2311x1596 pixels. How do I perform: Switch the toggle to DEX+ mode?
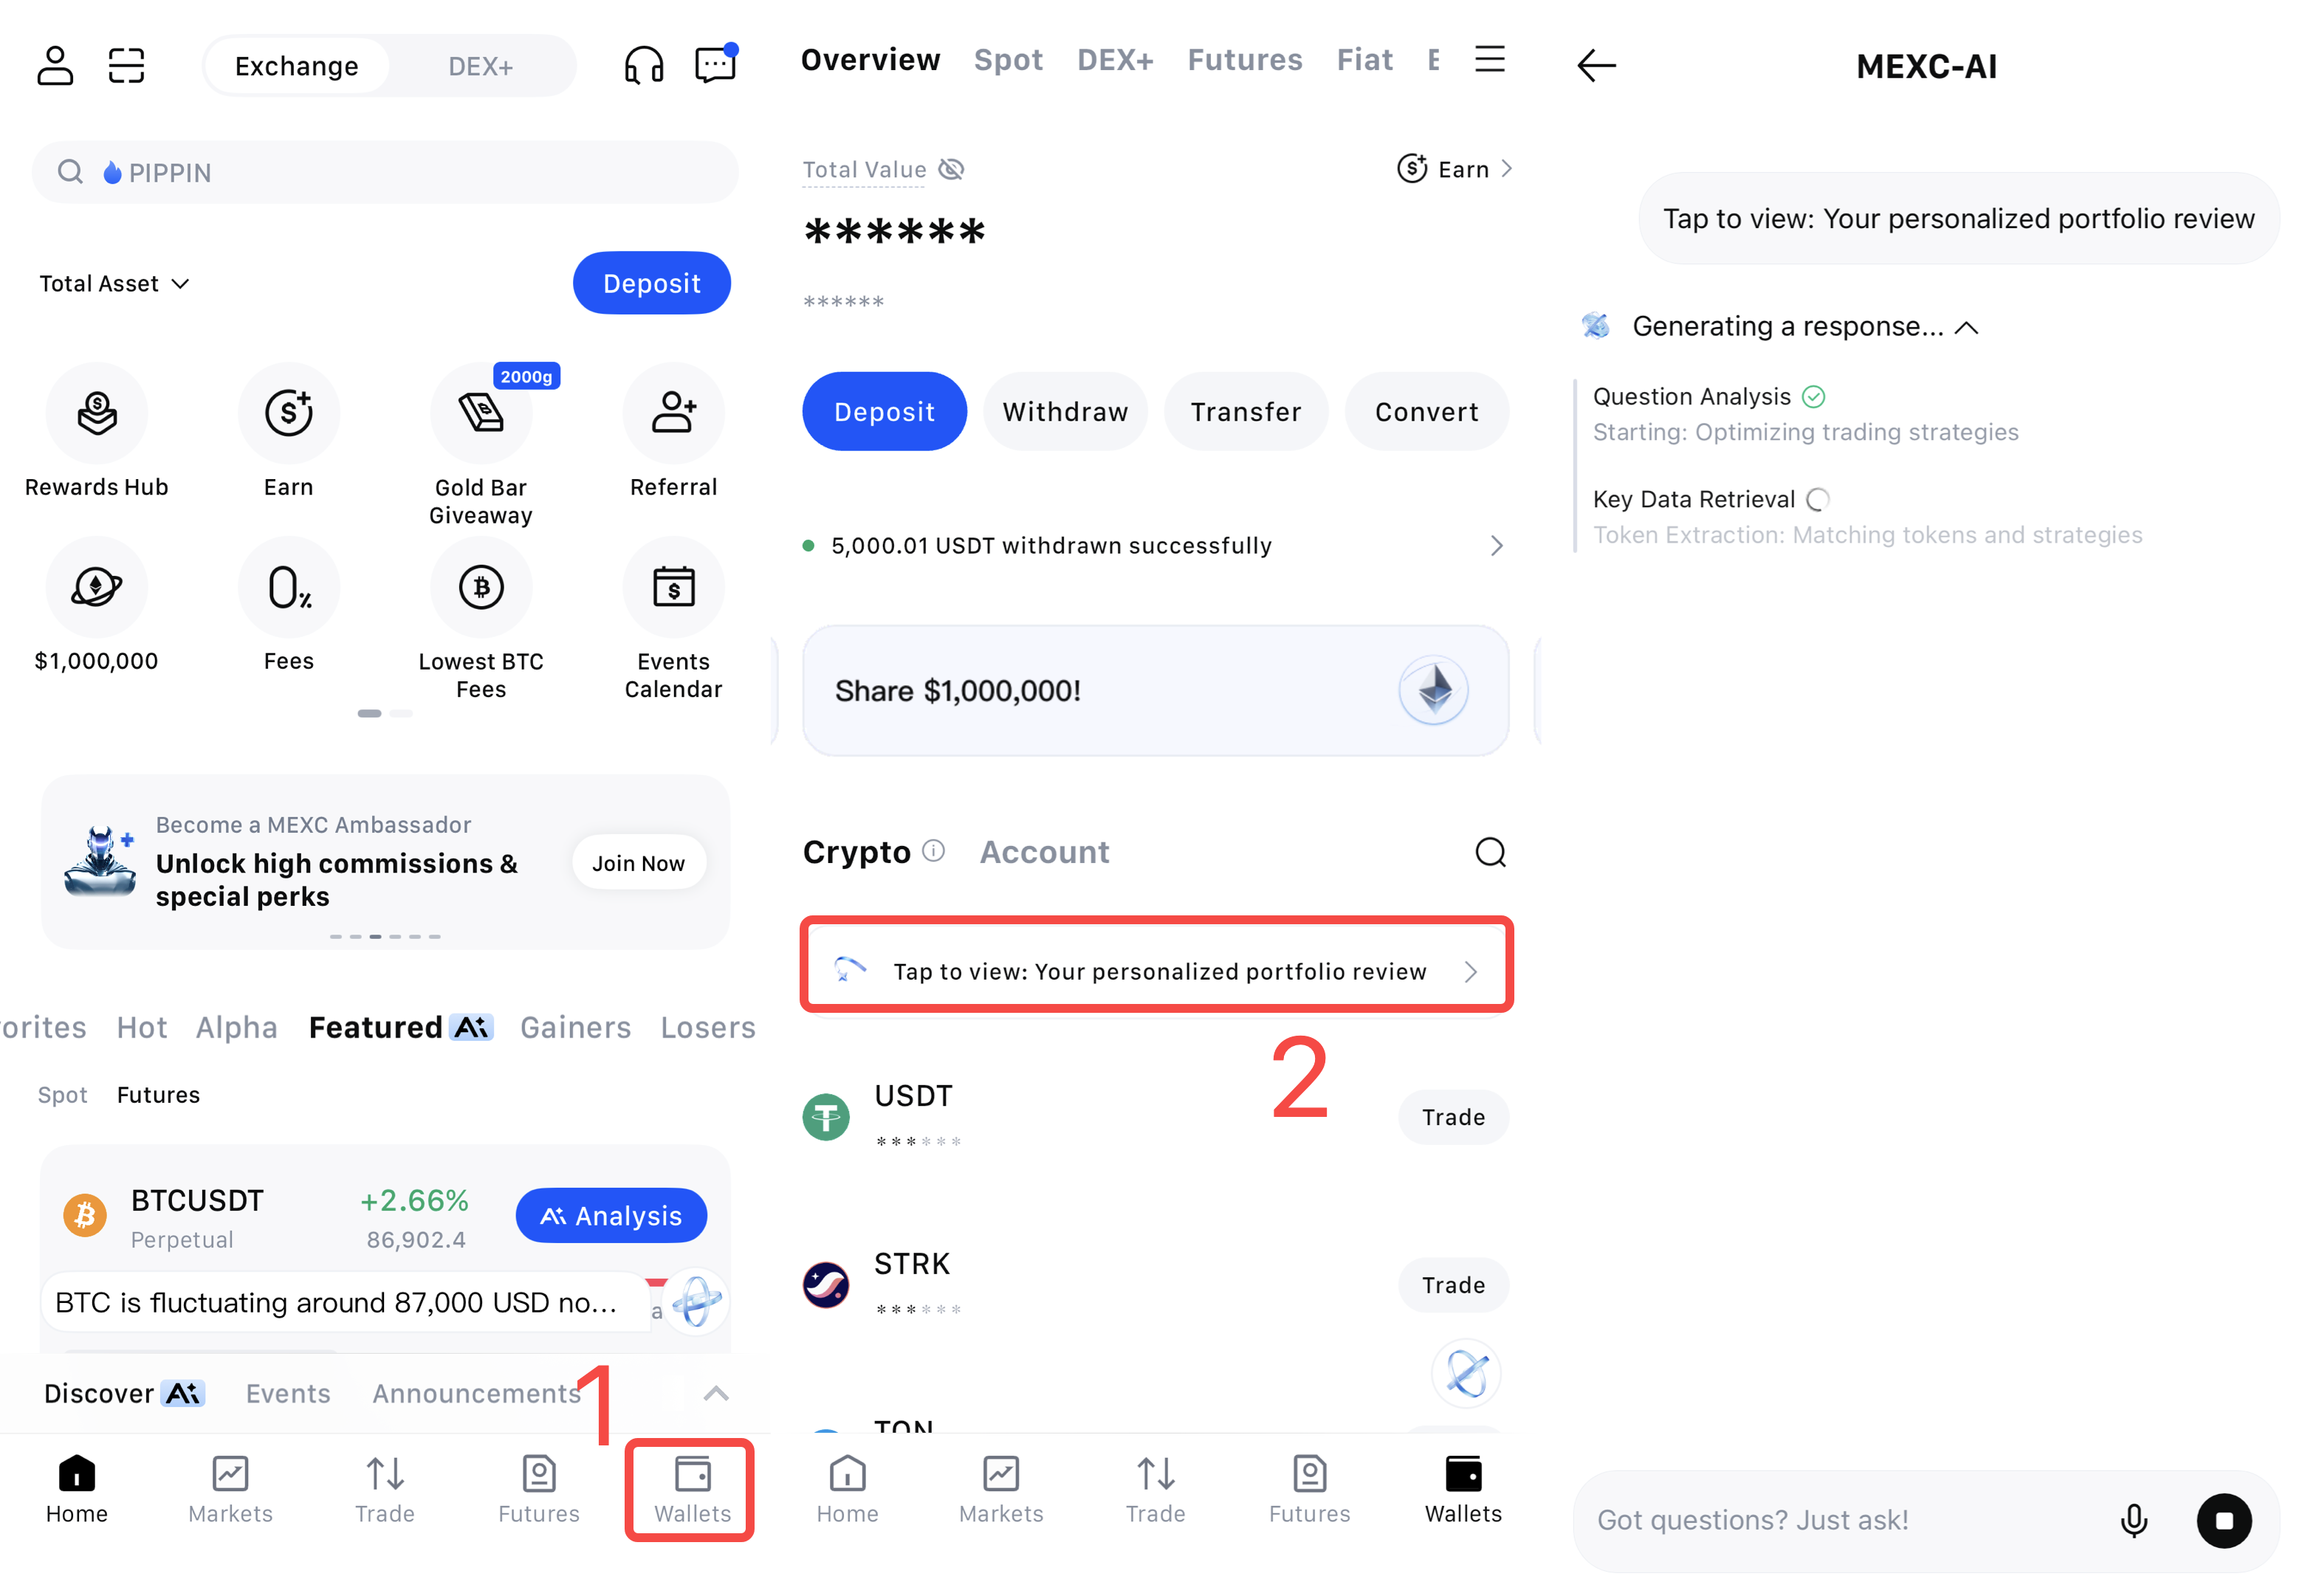coord(480,66)
